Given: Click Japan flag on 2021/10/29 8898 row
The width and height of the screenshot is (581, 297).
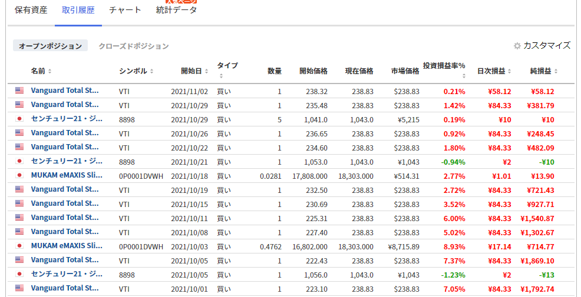Looking at the screenshot, I should click(19, 119).
